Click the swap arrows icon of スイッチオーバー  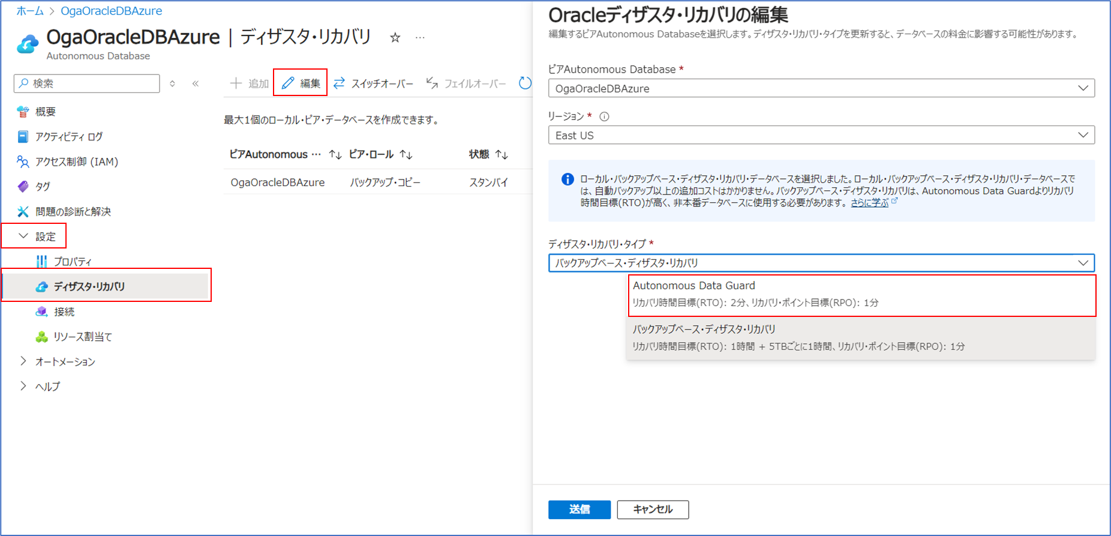(340, 83)
